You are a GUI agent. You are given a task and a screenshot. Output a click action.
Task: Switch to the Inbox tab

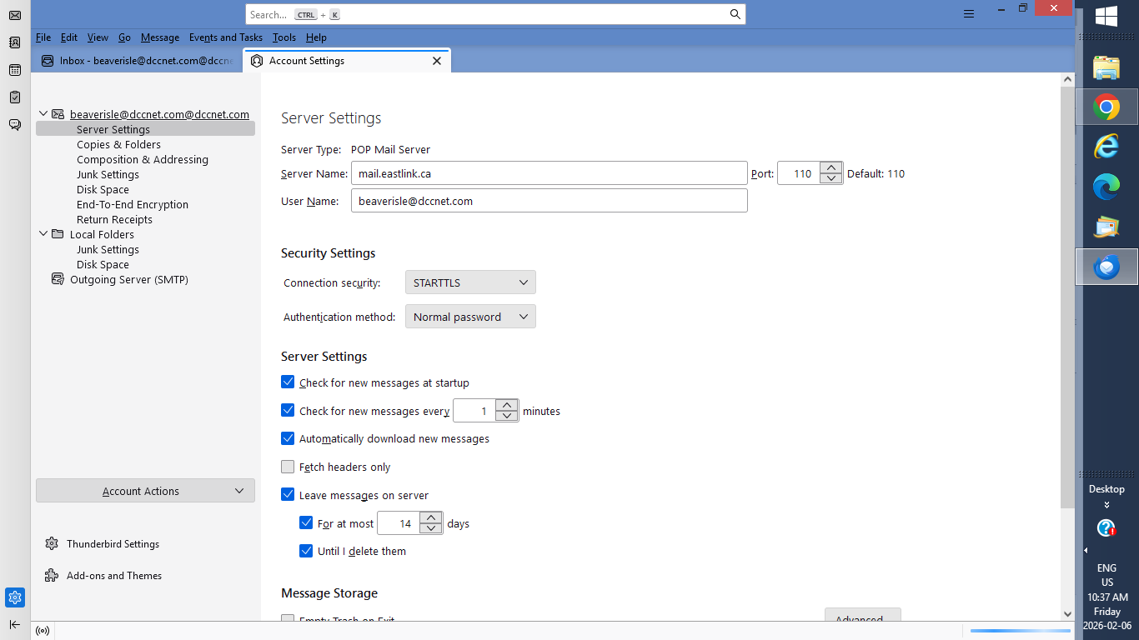(x=138, y=61)
